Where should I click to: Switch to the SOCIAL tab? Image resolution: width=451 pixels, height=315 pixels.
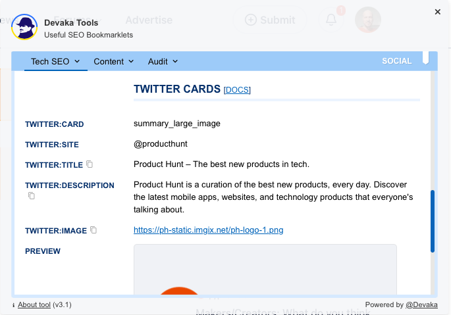pyautogui.click(x=396, y=61)
